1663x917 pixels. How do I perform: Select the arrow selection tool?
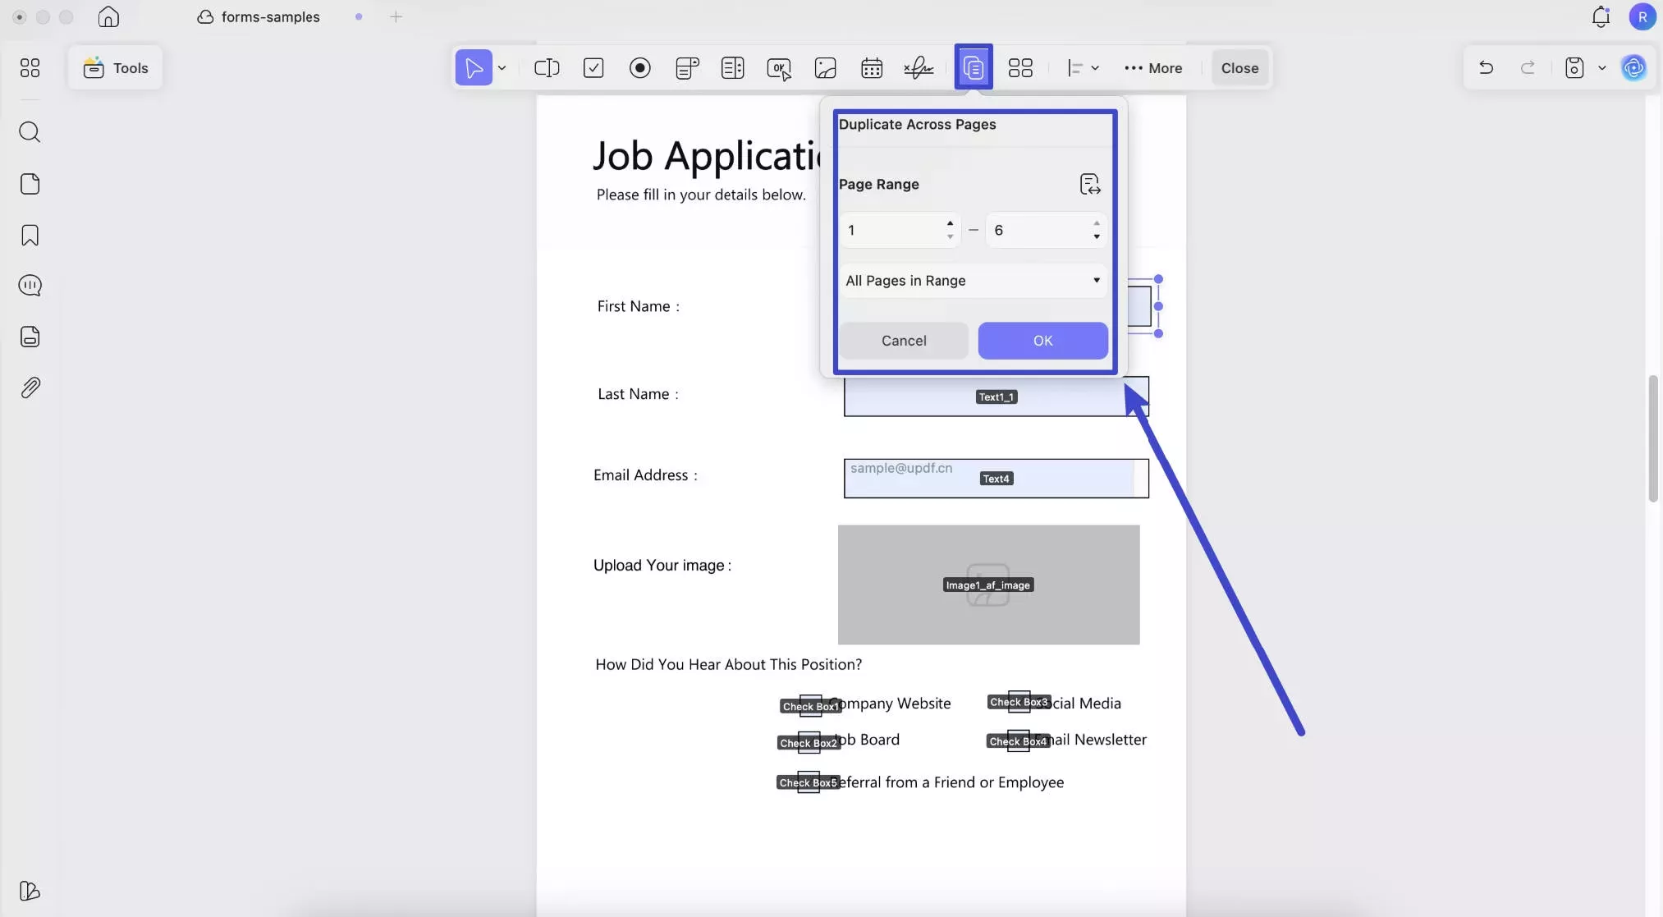[474, 68]
